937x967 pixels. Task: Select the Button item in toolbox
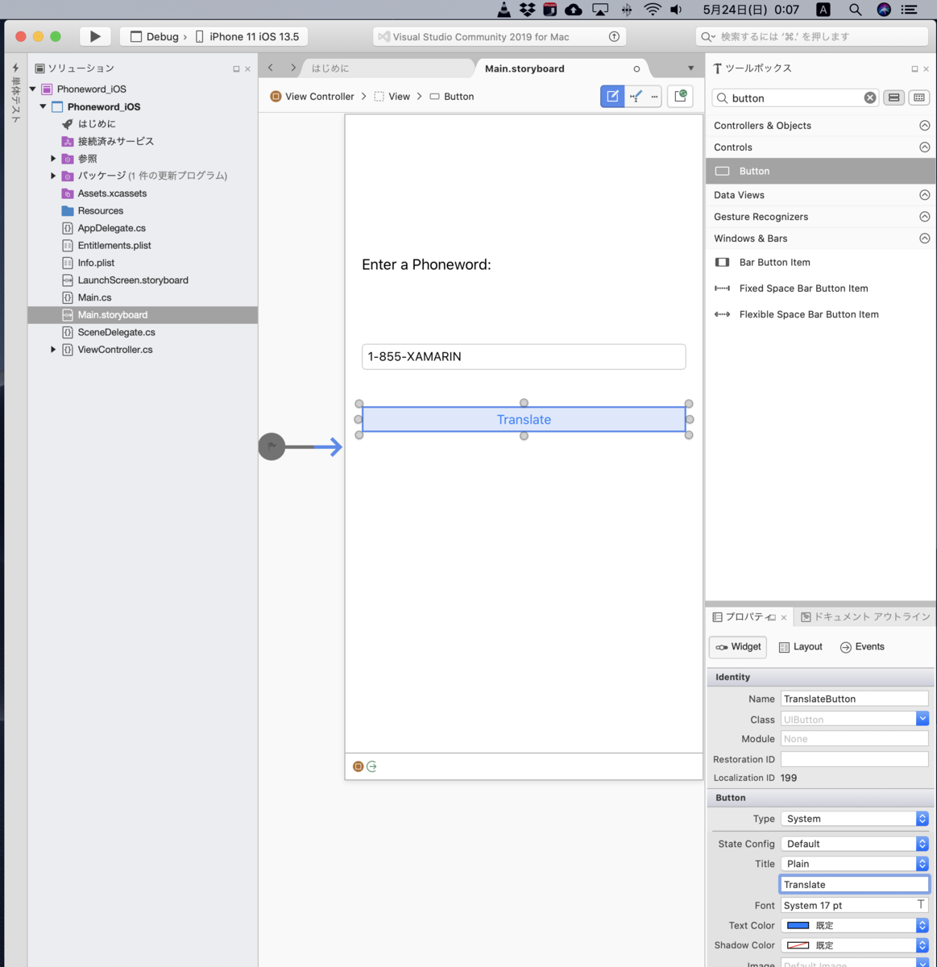[821, 171]
